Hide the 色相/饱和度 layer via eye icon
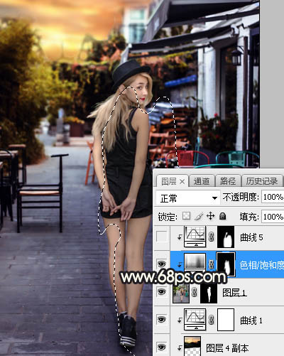284x356 pixels. pyautogui.click(x=162, y=264)
